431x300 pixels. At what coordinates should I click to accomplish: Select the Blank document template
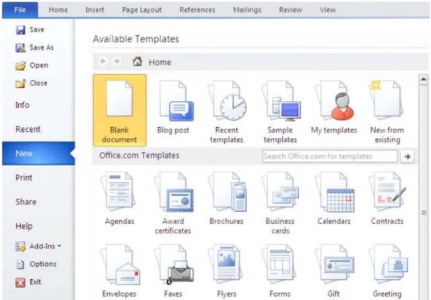[120, 110]
